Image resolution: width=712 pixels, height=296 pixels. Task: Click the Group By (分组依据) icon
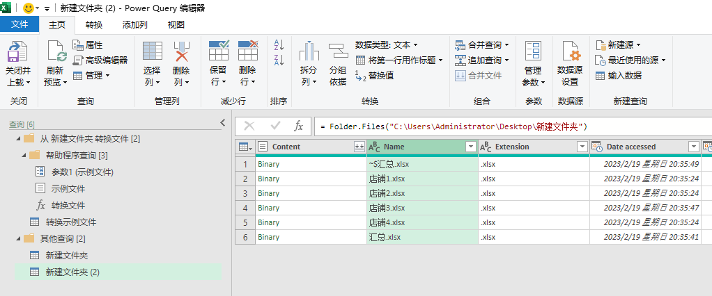tap(338, 54)
